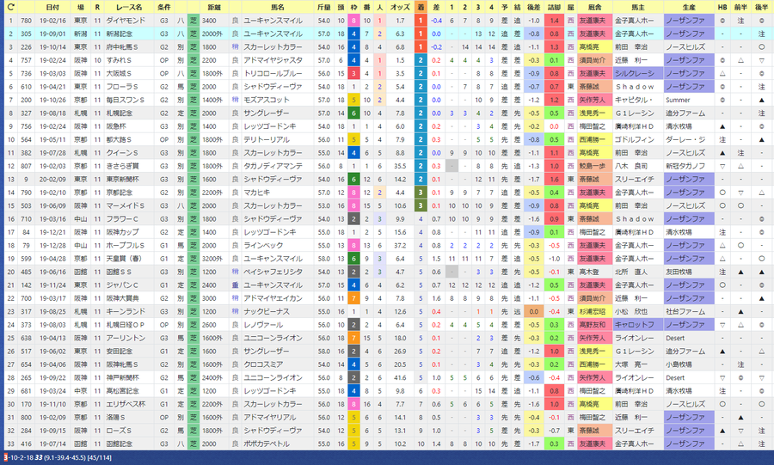774x465 pixels.
Task: Select the 天皇賞（春）race name
Action: pos(124,259)
